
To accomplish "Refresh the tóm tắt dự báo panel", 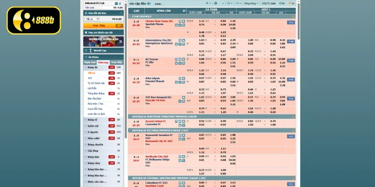I will [x=121, y=13].
